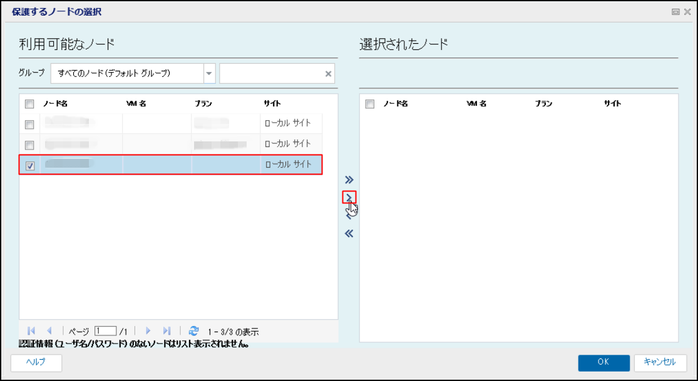Image resolution: width=698 pixels, height=381 pixels.
Task: Toggle select-all checkbox in selected nodes header
Action: 370,104
